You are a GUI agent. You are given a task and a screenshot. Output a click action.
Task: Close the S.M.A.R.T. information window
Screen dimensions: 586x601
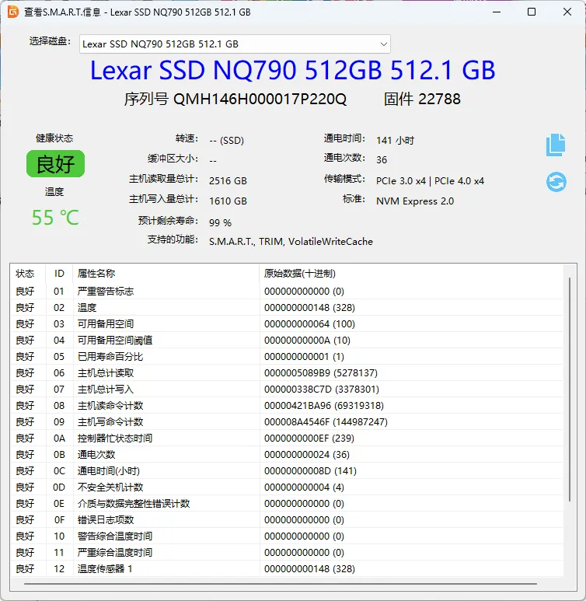click(567, 12)
